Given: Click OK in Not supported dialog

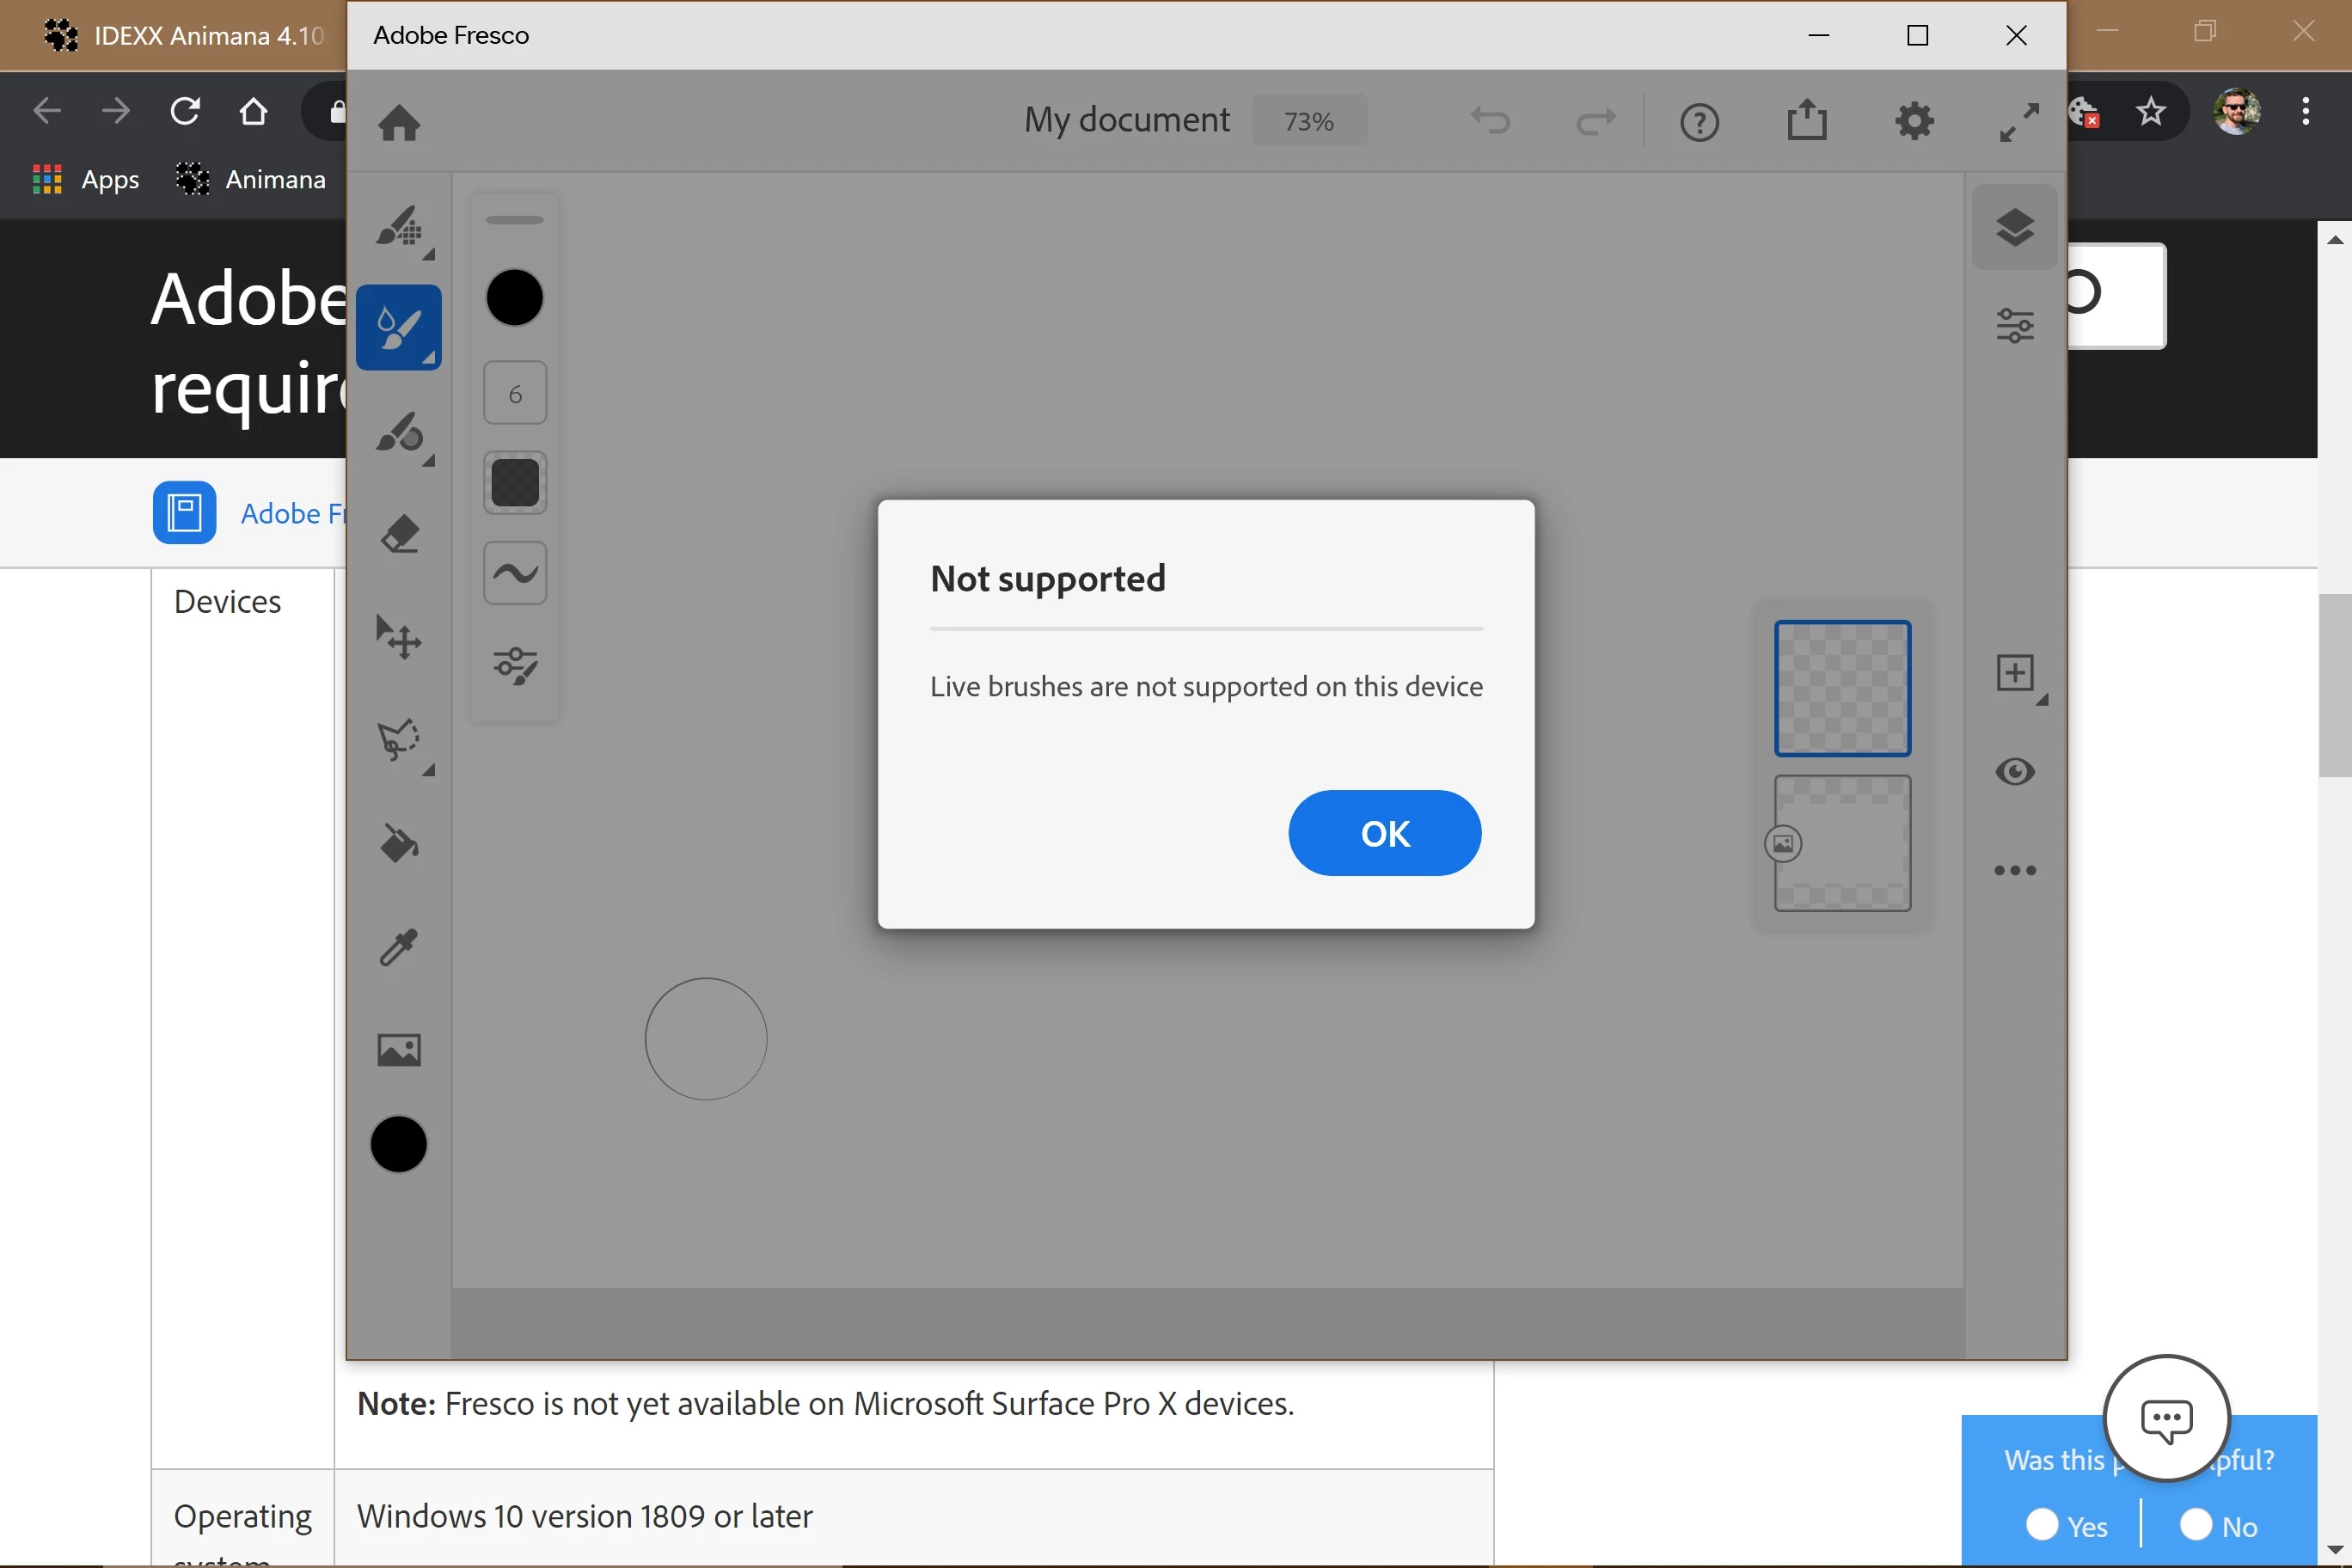Looking at the screenshot, I should (1384, 833).
